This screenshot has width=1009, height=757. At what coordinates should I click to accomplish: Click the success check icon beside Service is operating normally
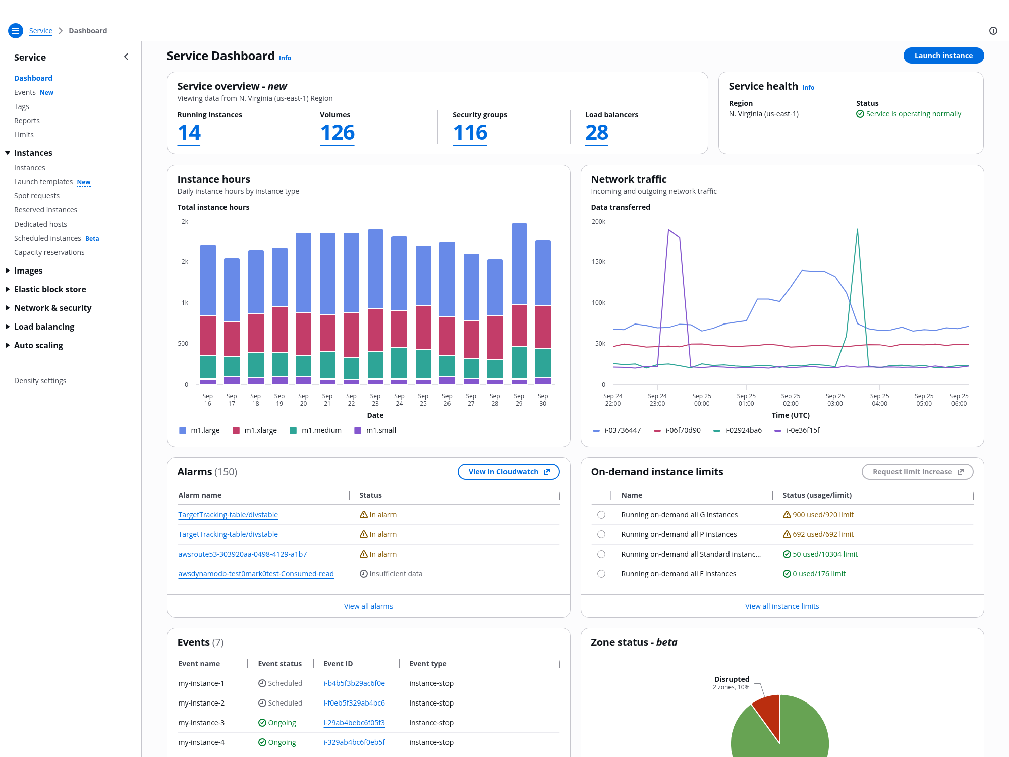[860, 114]
